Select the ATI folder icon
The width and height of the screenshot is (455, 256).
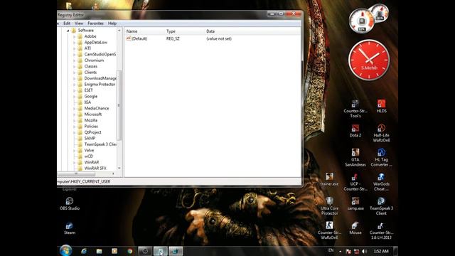coord(80,48)
